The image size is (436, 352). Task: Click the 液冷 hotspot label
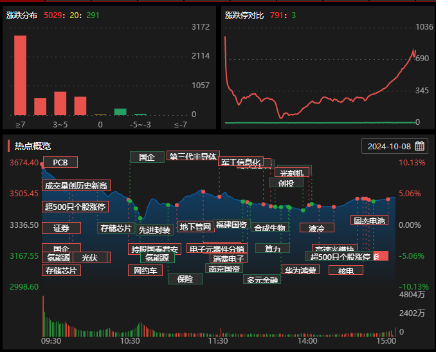[317, 228]
